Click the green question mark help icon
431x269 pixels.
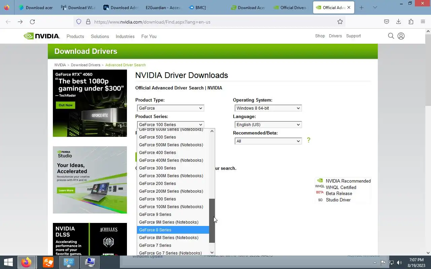[x=308, y=140]
